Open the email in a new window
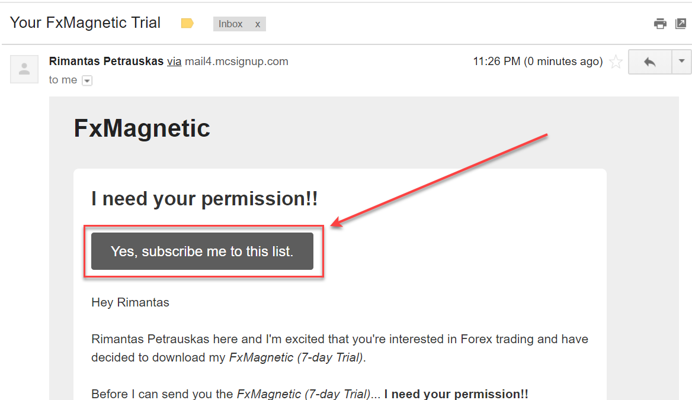This screenshot has height=400, width=692. pos(681,24)
